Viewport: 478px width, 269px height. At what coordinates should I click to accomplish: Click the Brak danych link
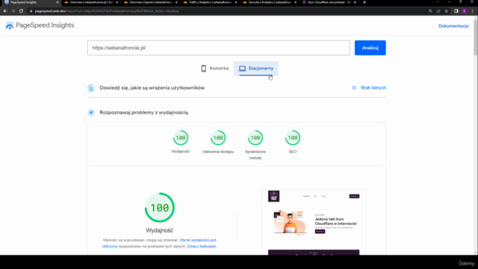tap(373, 88)
